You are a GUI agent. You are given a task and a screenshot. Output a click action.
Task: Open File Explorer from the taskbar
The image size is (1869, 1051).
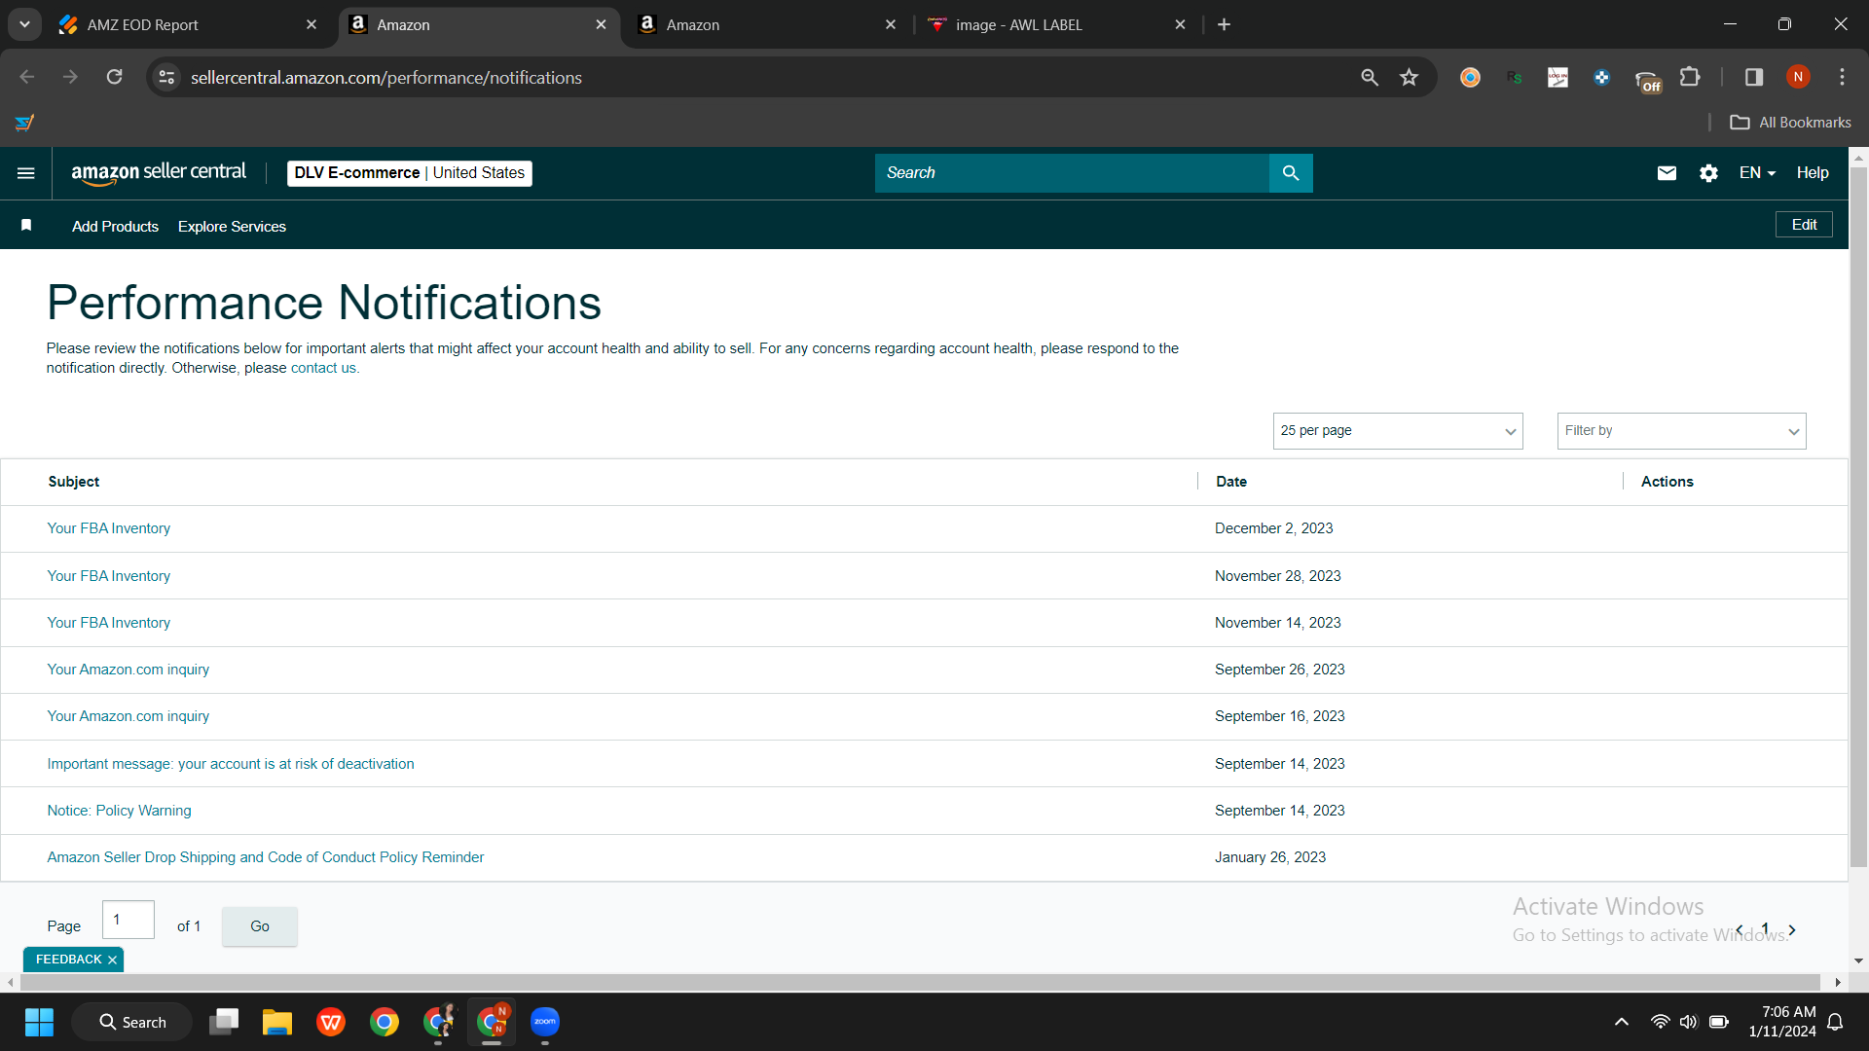tap(277, 1022)
